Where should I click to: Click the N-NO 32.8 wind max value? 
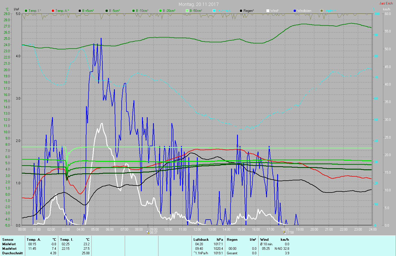(282, 249)
